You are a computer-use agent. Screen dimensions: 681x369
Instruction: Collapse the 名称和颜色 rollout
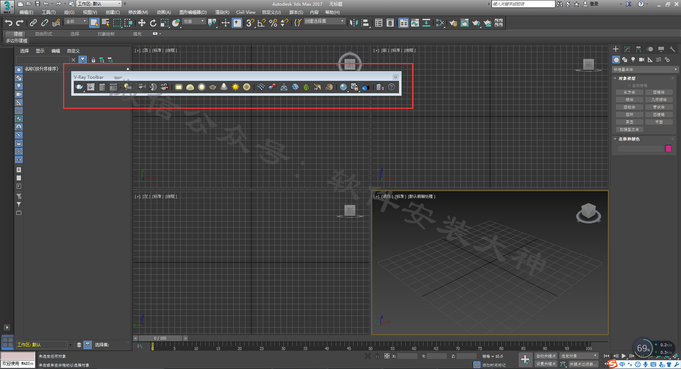click(x=629, y=139)
